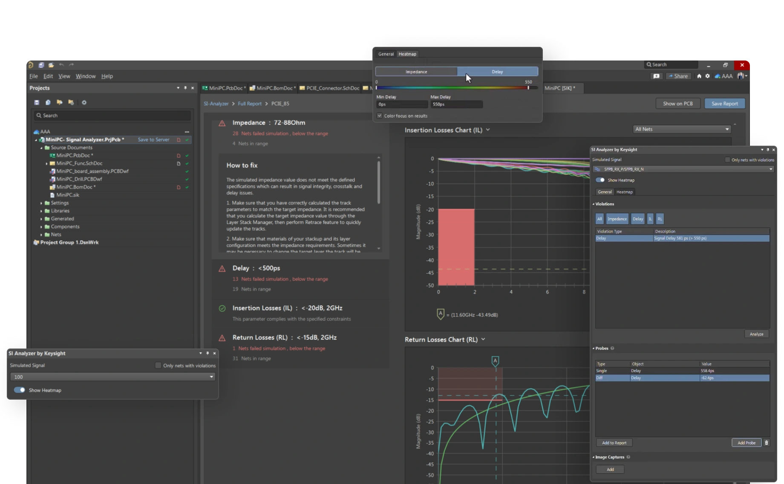Toggle the Impedance violations filter
Viewport: 784px width, 484px height.
tap(617, 219)
